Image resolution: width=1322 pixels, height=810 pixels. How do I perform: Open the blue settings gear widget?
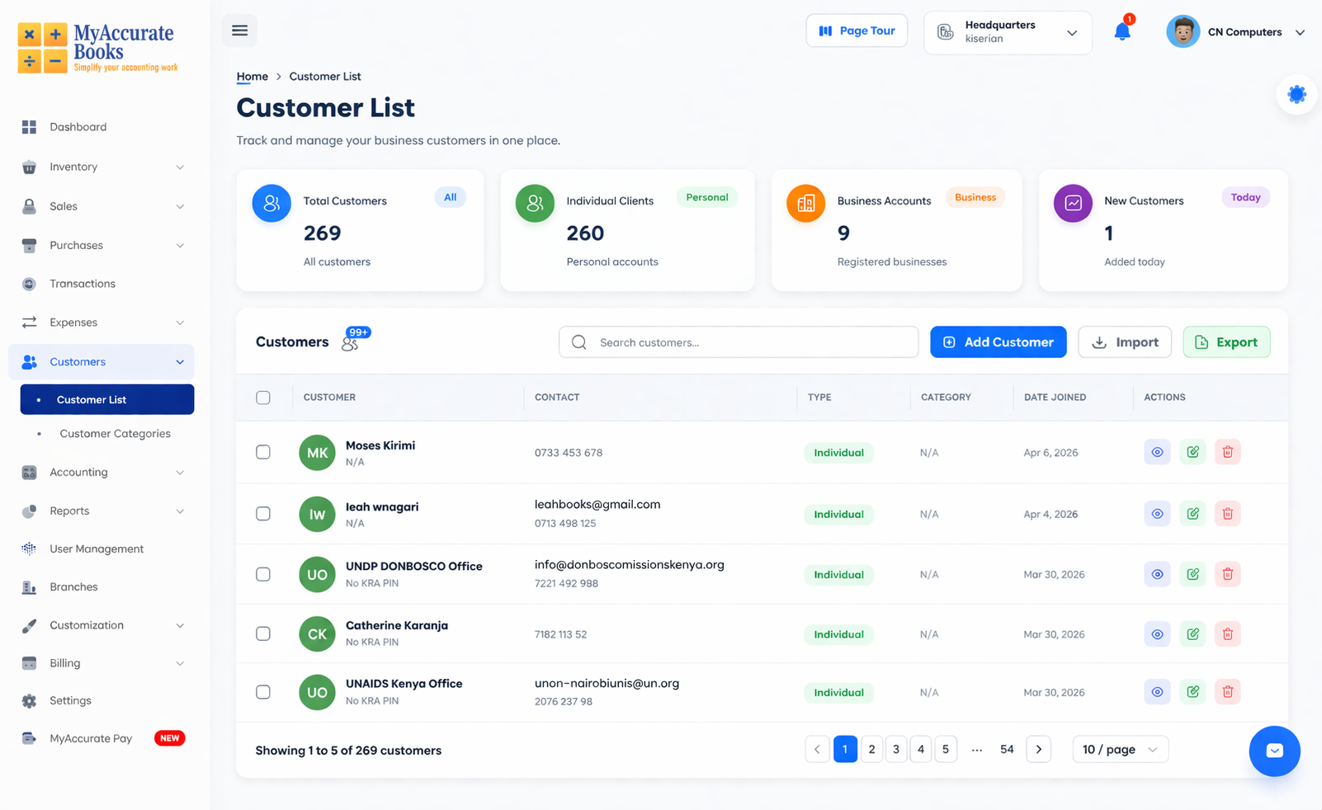coord(1296,94)
